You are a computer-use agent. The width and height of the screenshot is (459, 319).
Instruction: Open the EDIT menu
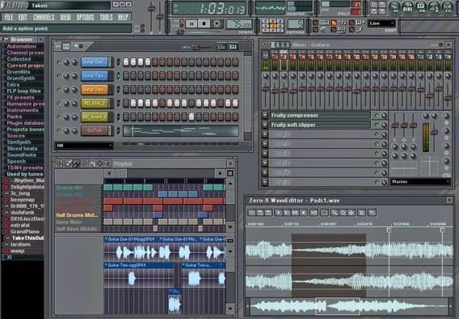click(23, 17)
